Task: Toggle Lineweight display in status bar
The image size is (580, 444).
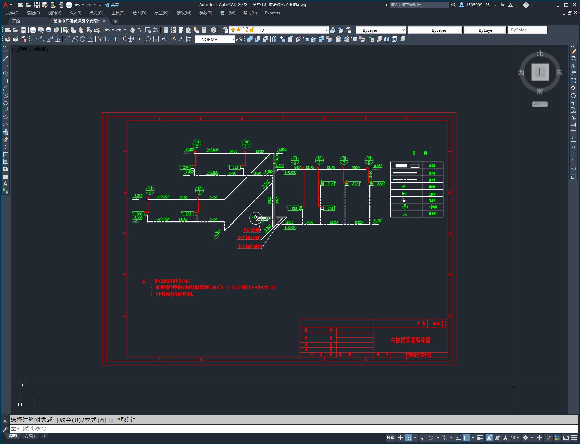Action: (x=480, y=437)
